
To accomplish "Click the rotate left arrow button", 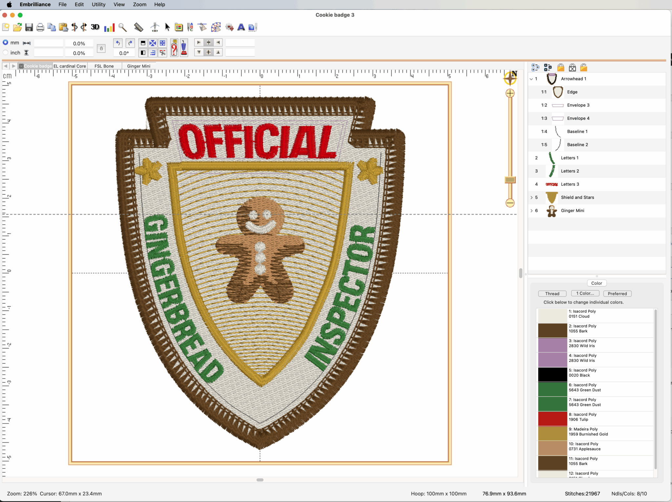I will click(118, 43).
